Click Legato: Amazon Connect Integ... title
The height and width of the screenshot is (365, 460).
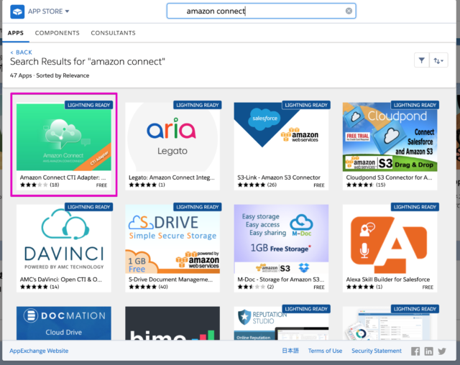pos(172,177)
